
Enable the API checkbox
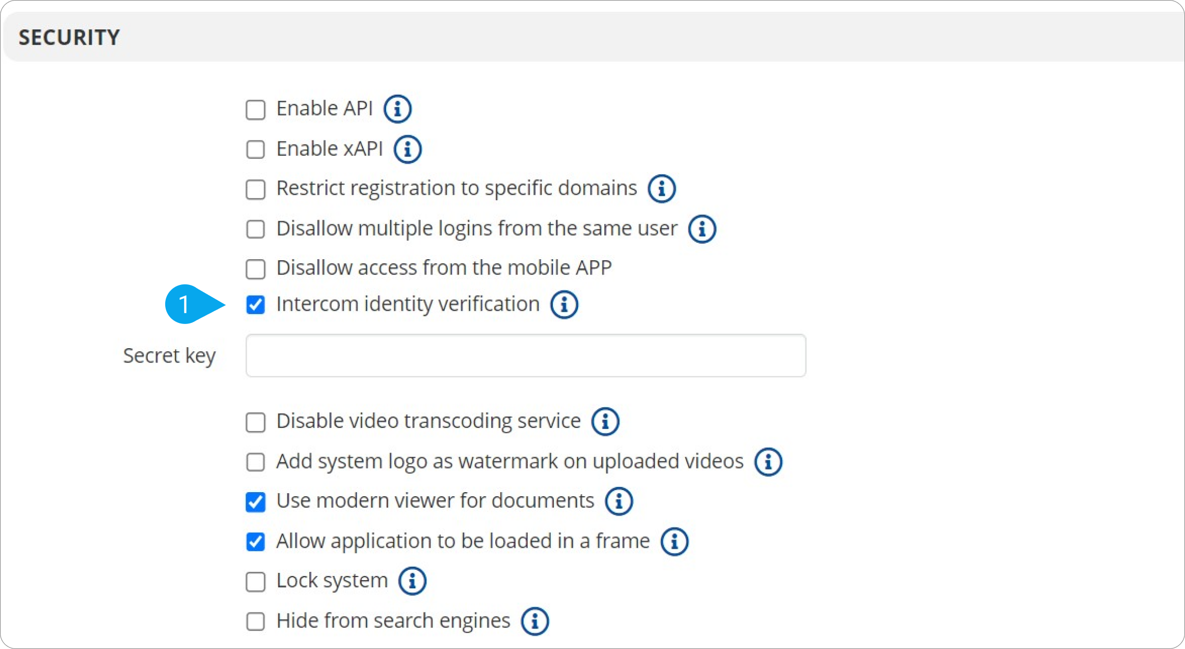point(255,110)
